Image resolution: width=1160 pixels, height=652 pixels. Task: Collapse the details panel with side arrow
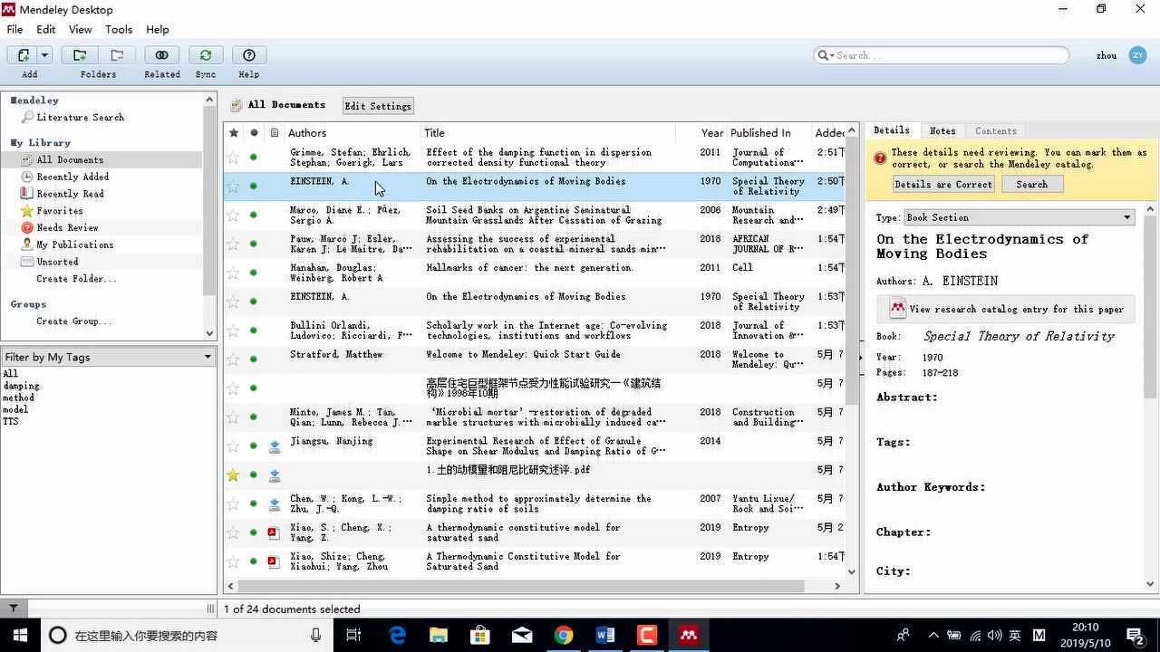coord(860,358)
